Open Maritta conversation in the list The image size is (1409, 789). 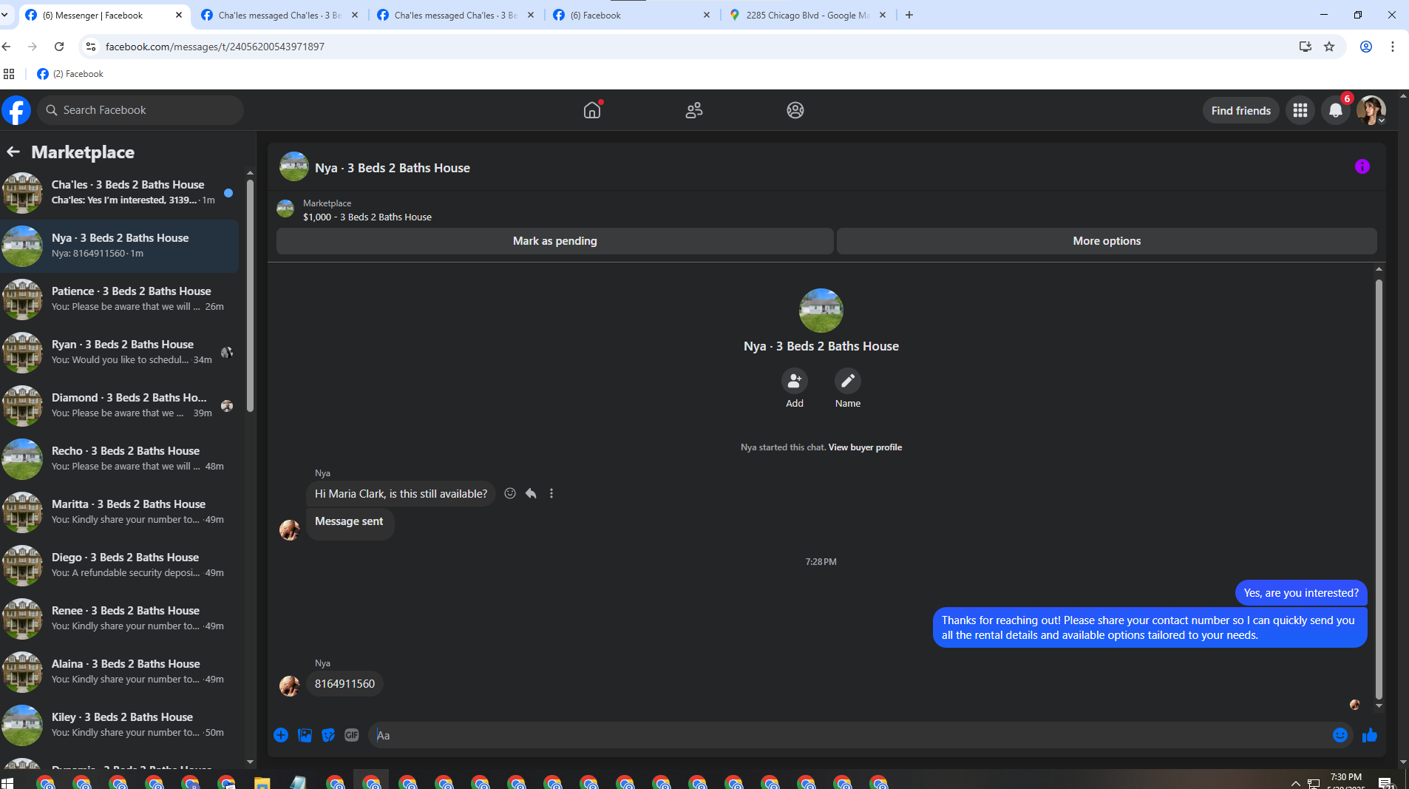120,512
